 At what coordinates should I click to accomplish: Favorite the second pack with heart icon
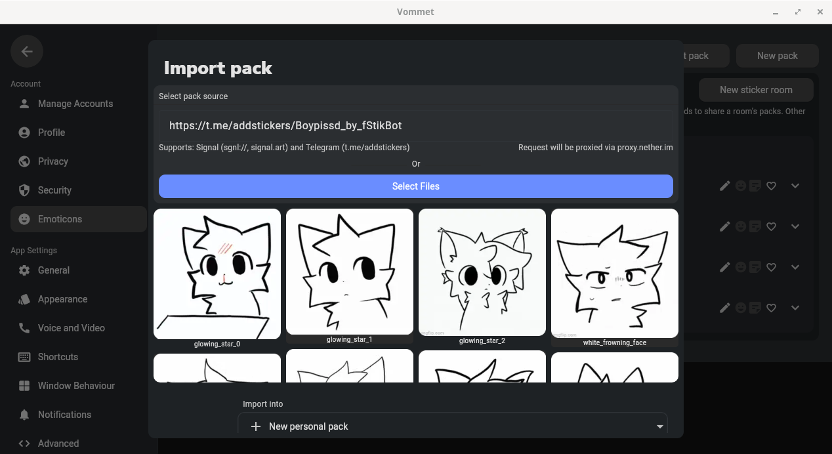tap(772, 226)
